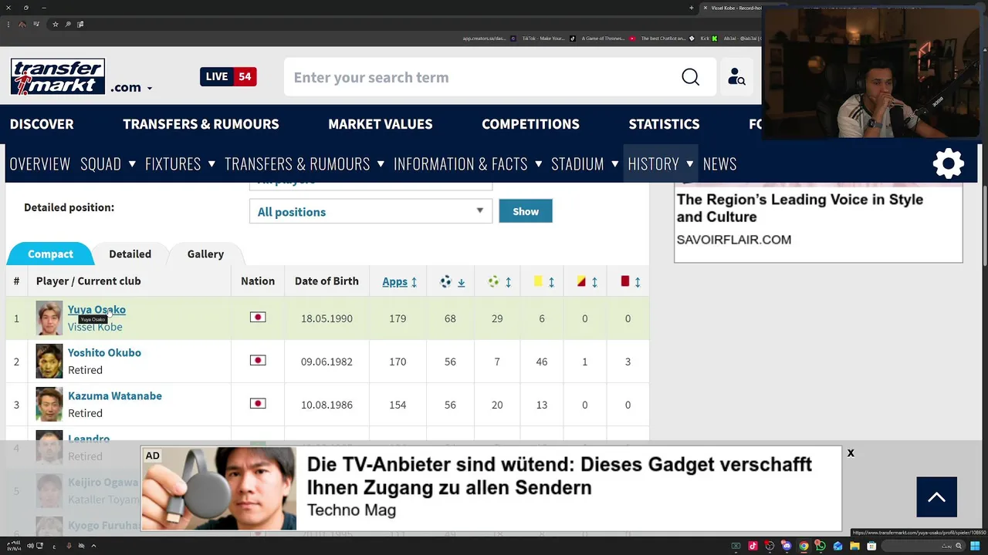Open COMPETITIONS in main navigation

coord(530,124)
